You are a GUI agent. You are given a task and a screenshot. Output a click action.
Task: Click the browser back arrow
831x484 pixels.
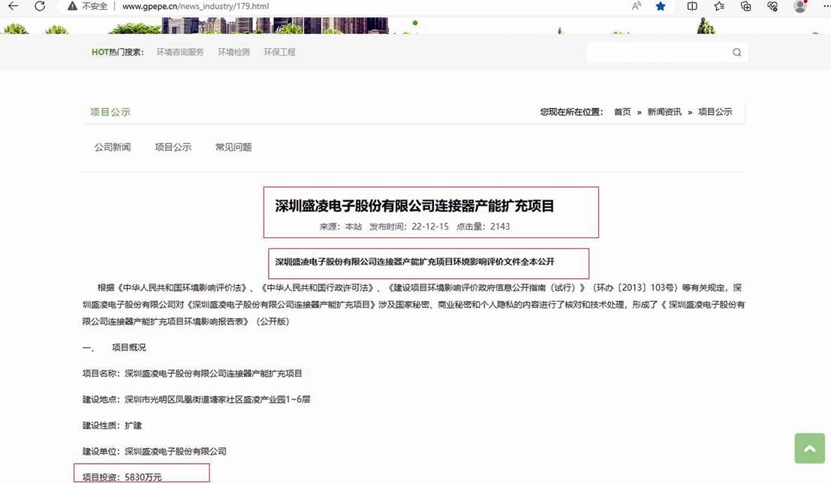pos(13,6)
